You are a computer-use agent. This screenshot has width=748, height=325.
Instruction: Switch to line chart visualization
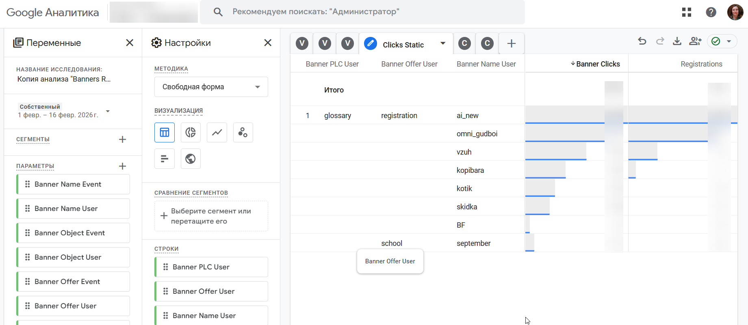click(217, 132)
